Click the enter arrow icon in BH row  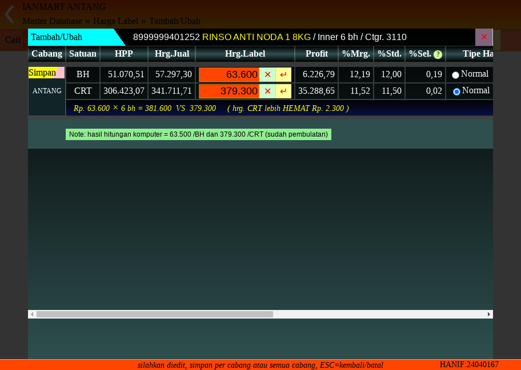(x=283, y=74)
